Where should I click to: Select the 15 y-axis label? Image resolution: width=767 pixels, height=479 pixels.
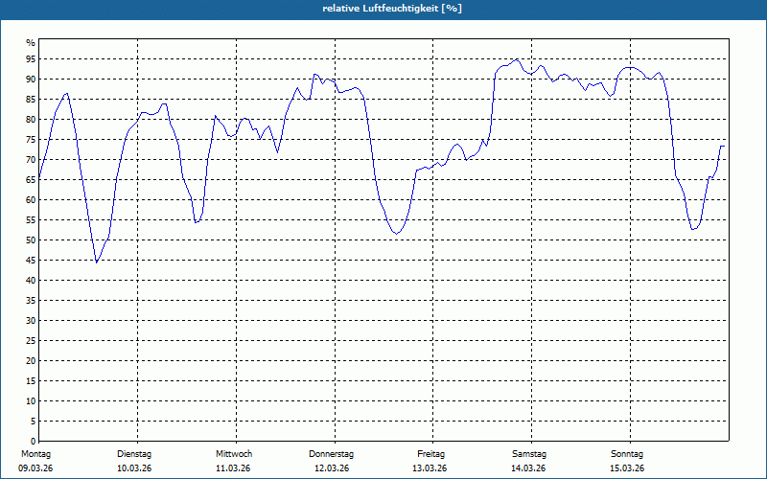31,380
